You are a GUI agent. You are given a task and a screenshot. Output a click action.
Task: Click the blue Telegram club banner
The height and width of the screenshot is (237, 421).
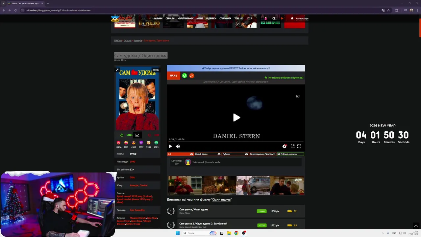[x=236, y=68]
